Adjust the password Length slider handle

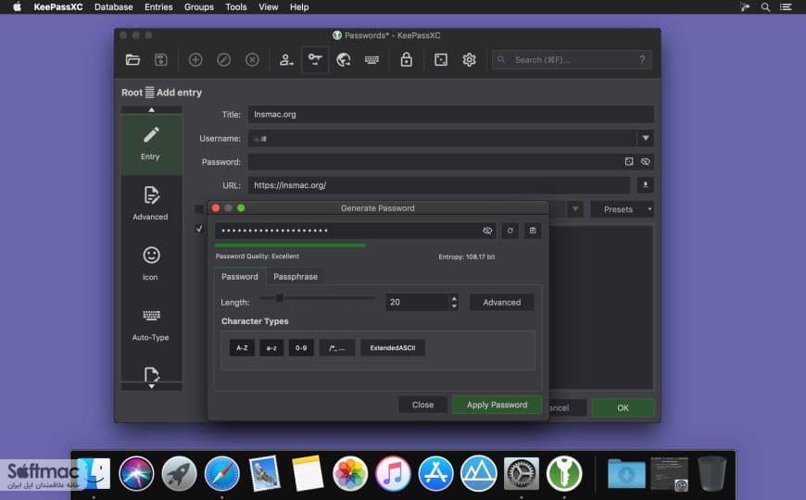(x=280, y=298)
